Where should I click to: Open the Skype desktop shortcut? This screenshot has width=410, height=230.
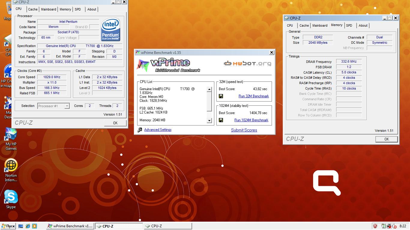tap(11, 199)
